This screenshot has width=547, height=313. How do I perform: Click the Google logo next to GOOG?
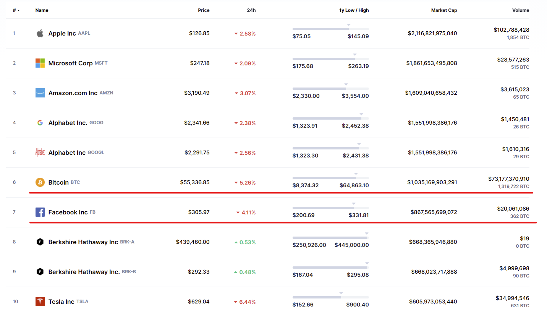(40, 123)
